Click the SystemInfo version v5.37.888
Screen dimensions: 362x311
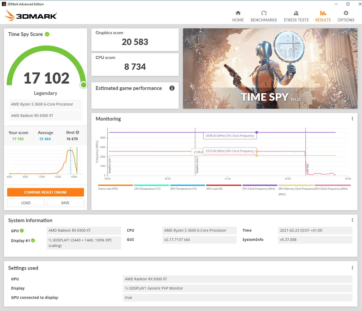(x=315, y=240)
